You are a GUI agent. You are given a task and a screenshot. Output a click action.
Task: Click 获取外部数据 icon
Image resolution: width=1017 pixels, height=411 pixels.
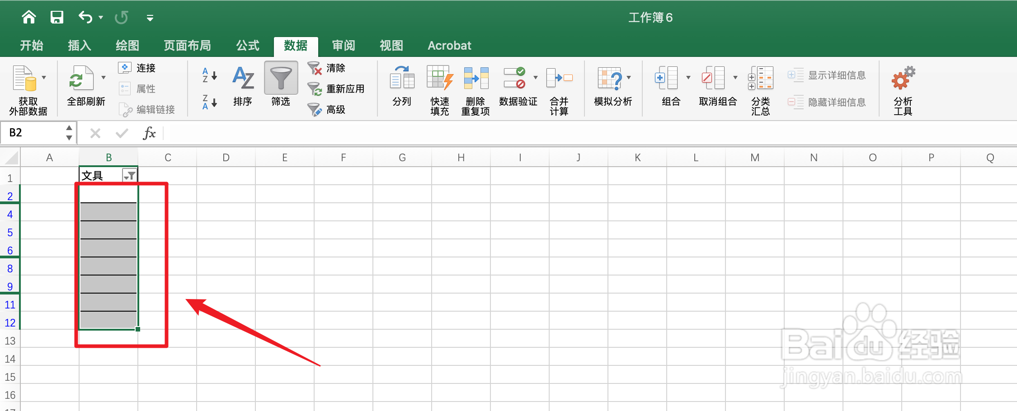(x=24, y=78)
